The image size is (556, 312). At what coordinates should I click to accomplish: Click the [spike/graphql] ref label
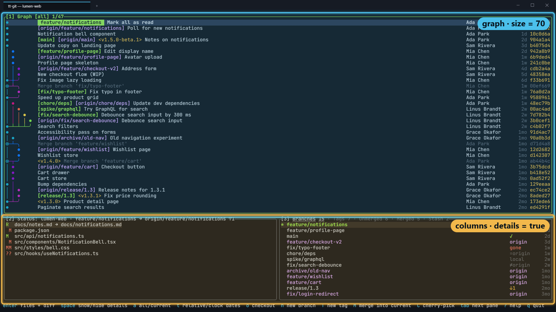point(59,109)
